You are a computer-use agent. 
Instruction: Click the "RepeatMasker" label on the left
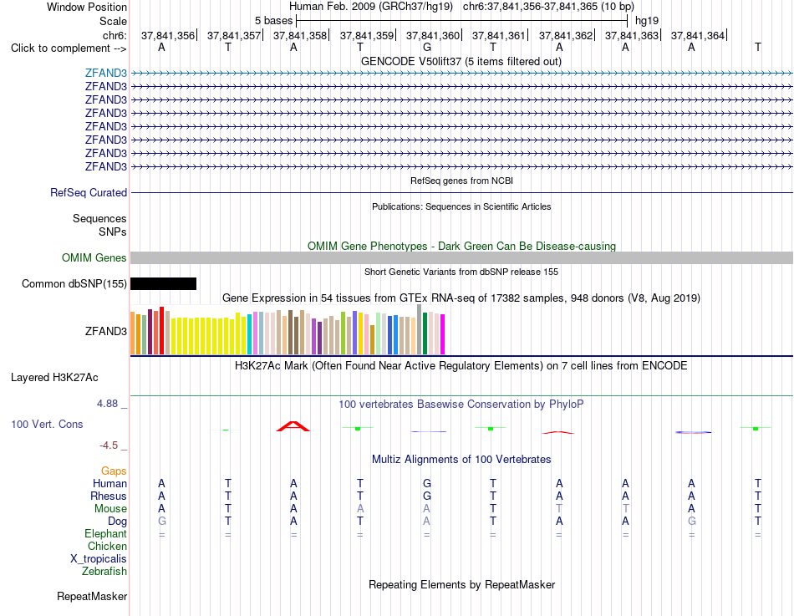point(92,596)
